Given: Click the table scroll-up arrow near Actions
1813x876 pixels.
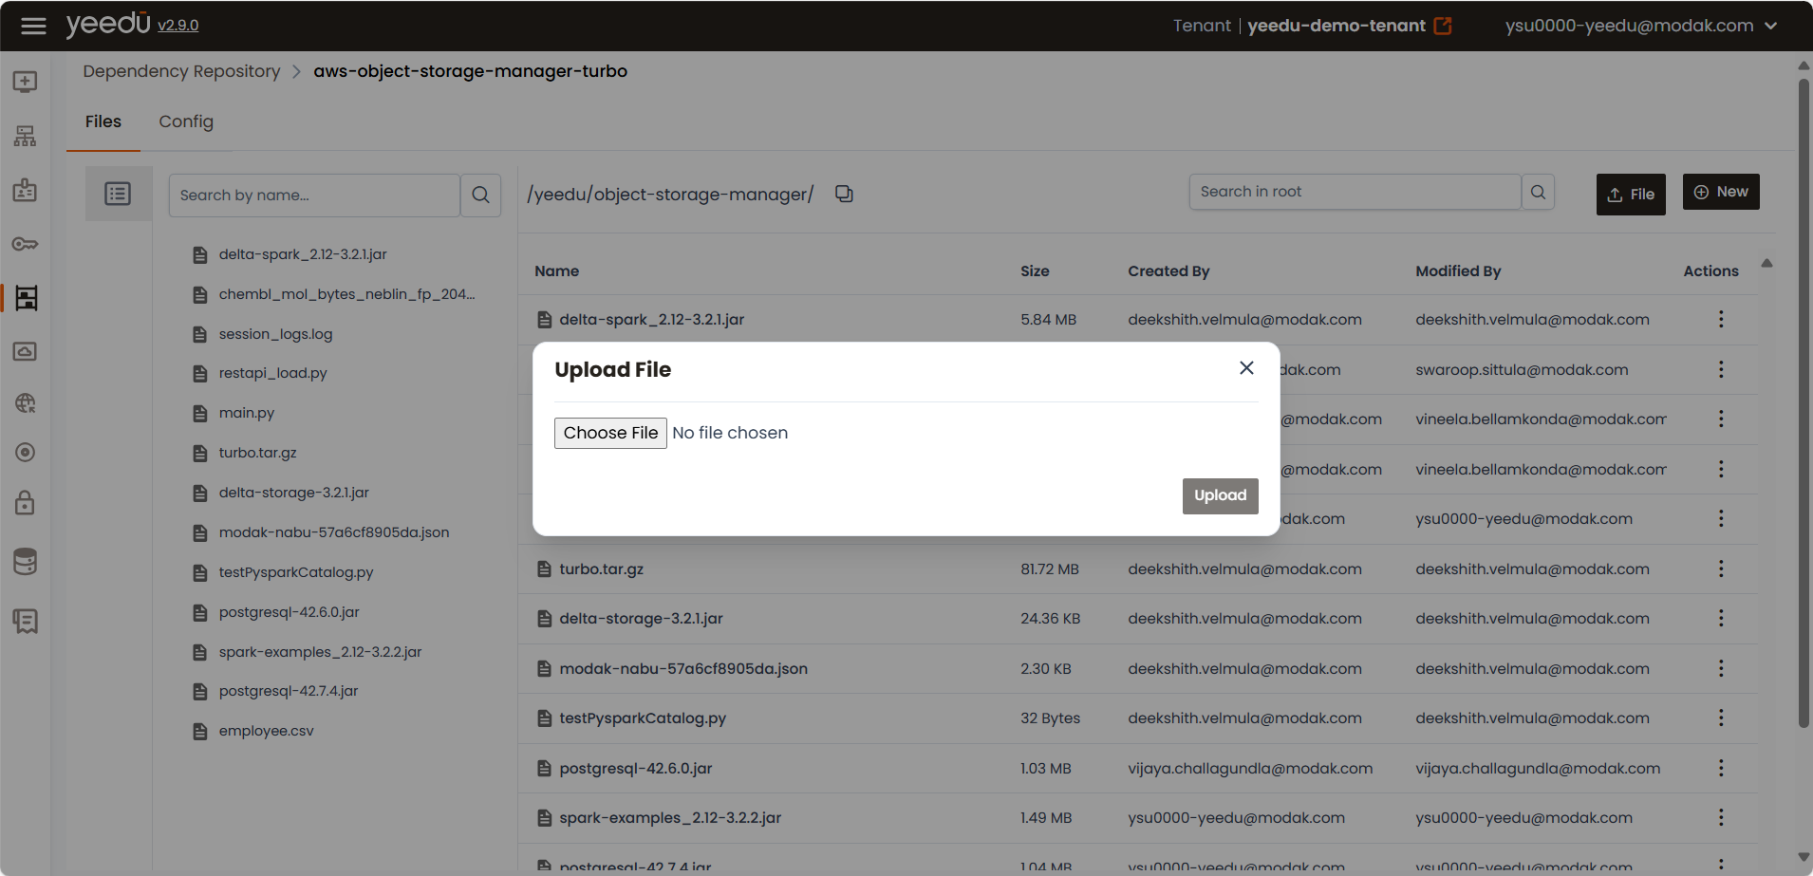Looking at the screenshot, I should tap(1766, 263).
